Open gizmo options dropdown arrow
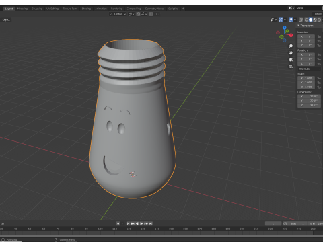 [x=285, y=19]
